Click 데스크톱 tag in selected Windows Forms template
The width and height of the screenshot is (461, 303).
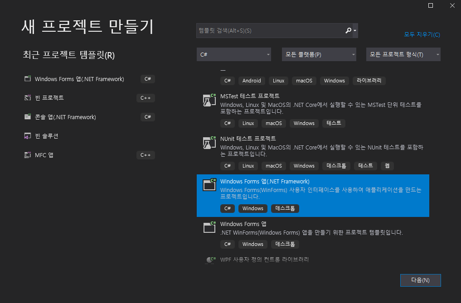[x=285, y=208]
